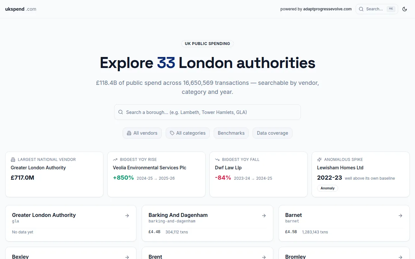This screenshot has width=415, height=259.
Task: Open Barking And Dagenham card arrow
Action: [x=264, y=216]
